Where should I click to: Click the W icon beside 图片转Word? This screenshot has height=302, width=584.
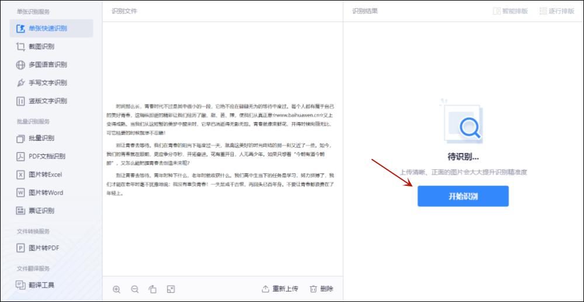coord(20,193)
